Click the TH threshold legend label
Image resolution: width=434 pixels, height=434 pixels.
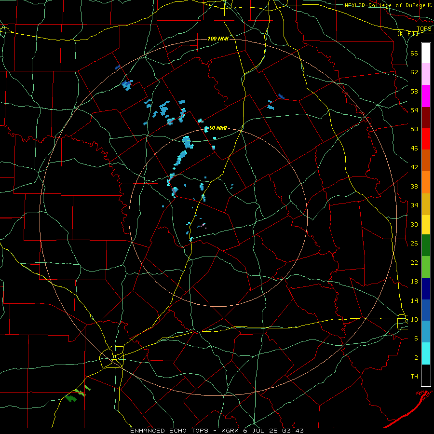tap(414, 376)
